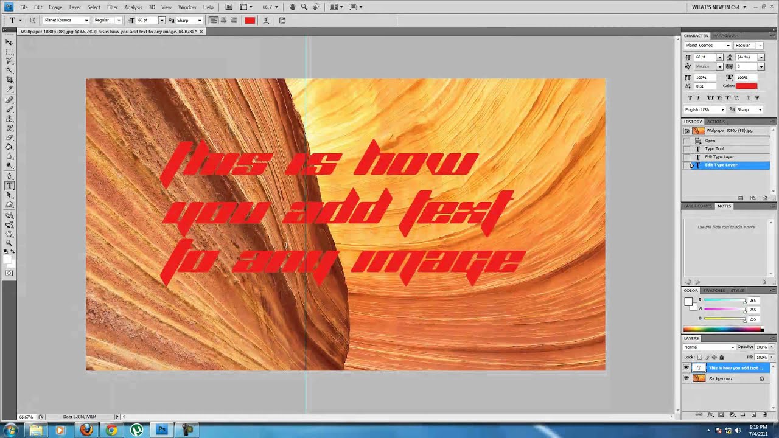The width and height of the screenshot is (779, 438).
Task: Click the Rotate View tool in top bar
Action: (315, 7)
